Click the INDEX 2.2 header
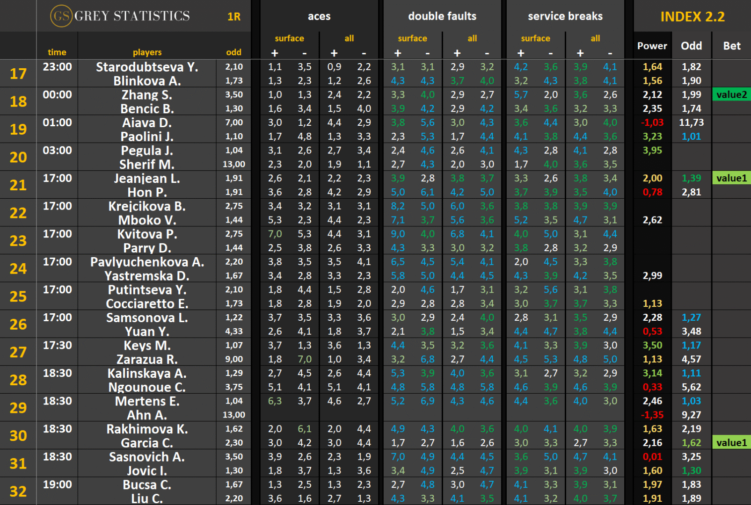751x505 pixels. pyautogui.click(x=693, y=17)
